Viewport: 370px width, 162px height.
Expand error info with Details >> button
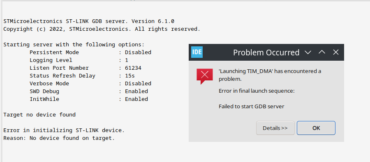click(x=275, y=128)
